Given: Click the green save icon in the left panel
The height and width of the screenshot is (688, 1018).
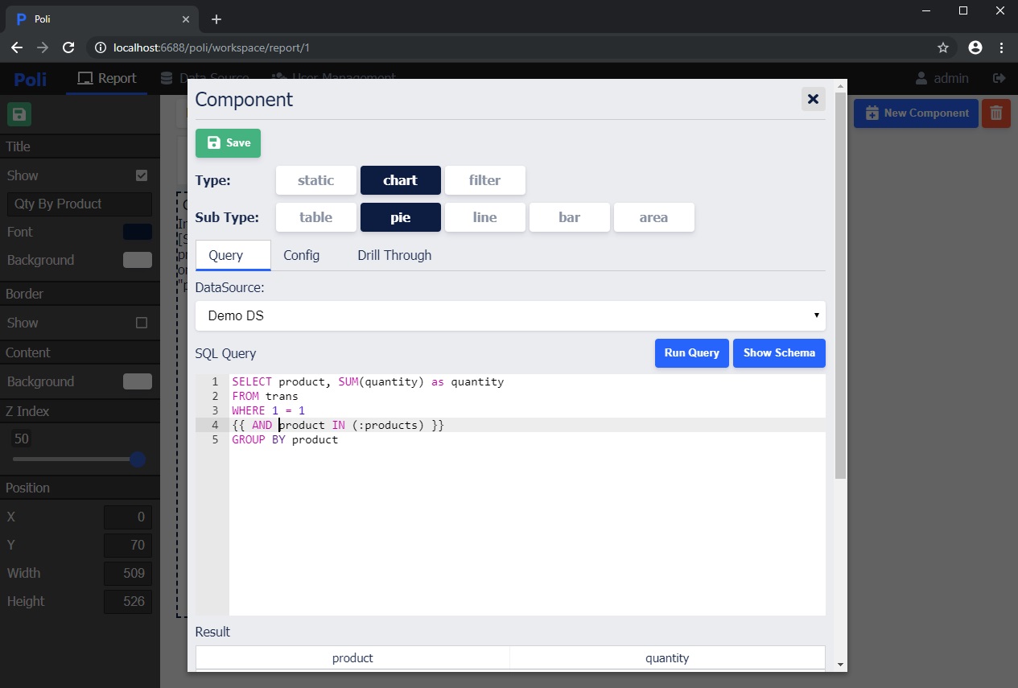Looking at the screenshot, I should [x=19, y=114].
